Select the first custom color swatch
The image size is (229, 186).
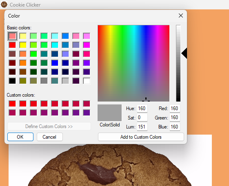pyautogui.click(x=12, y=104)
